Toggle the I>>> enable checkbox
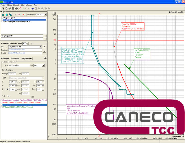This screenshot has height=143, width=185. pos(7,89)
